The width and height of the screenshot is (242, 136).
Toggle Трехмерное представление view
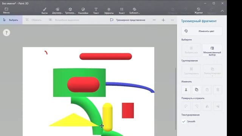pyautogui.click(x=127, y=20)
